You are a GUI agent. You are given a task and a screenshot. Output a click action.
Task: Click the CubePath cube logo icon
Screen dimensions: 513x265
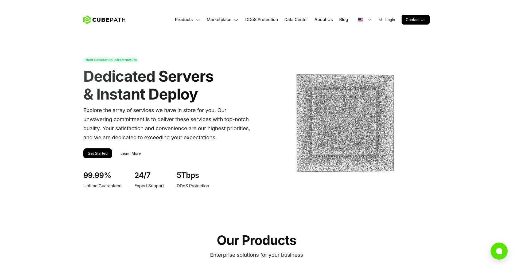point(87,20)
